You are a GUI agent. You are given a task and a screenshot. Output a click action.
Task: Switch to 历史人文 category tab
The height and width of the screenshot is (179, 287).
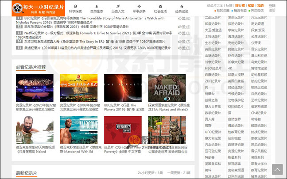coord(118,10)
